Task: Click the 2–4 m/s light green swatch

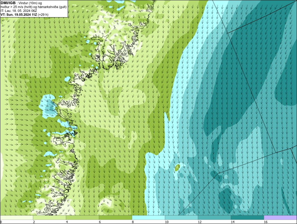Action: 50,217
